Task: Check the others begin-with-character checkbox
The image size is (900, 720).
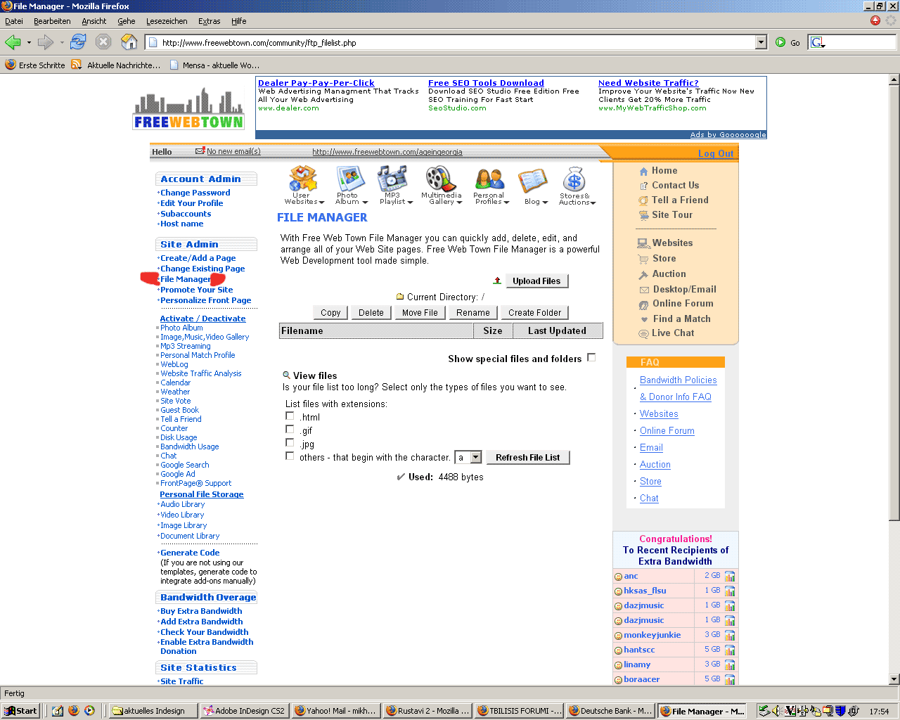Action: coord(290,456)
